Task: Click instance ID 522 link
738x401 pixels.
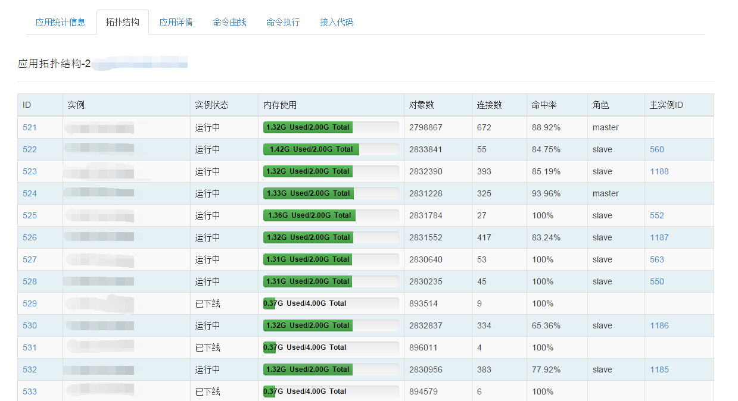Action: click(30, 149)
